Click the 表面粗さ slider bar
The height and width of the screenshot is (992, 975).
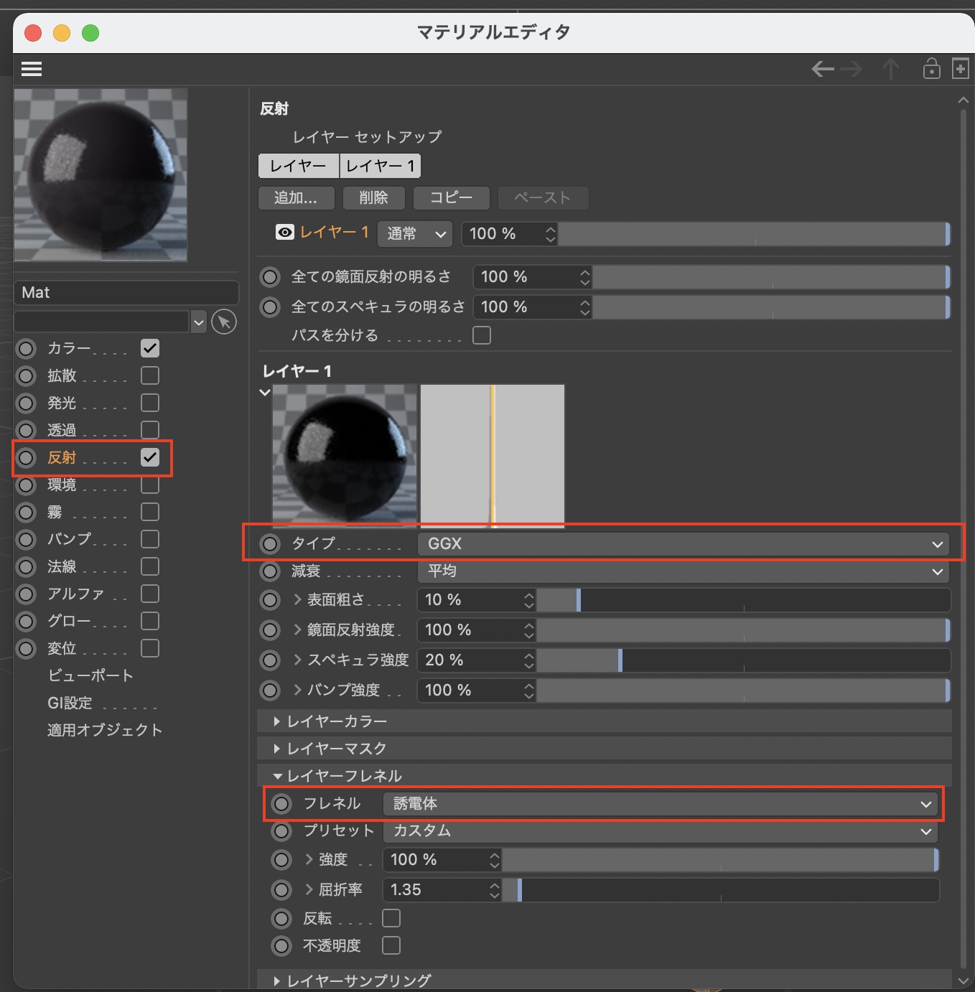click(x=743, y=600)
